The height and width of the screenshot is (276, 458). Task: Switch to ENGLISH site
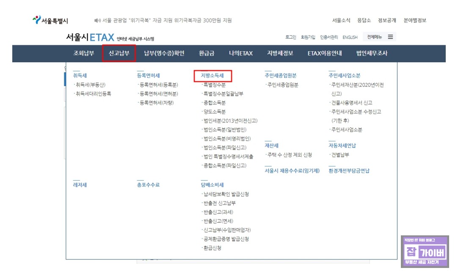click(350, 37)
